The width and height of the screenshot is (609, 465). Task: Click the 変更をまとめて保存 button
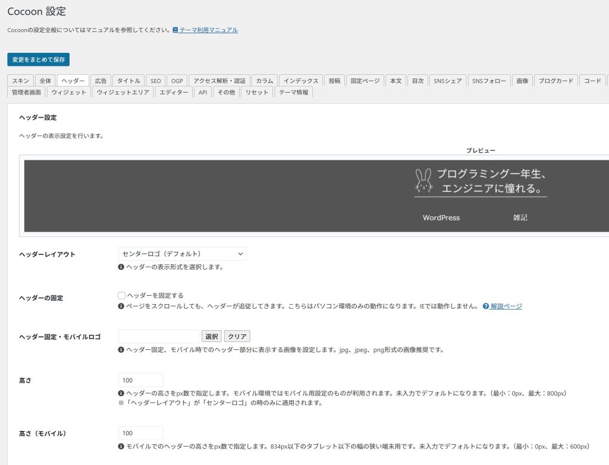click(x=39, y=59)
